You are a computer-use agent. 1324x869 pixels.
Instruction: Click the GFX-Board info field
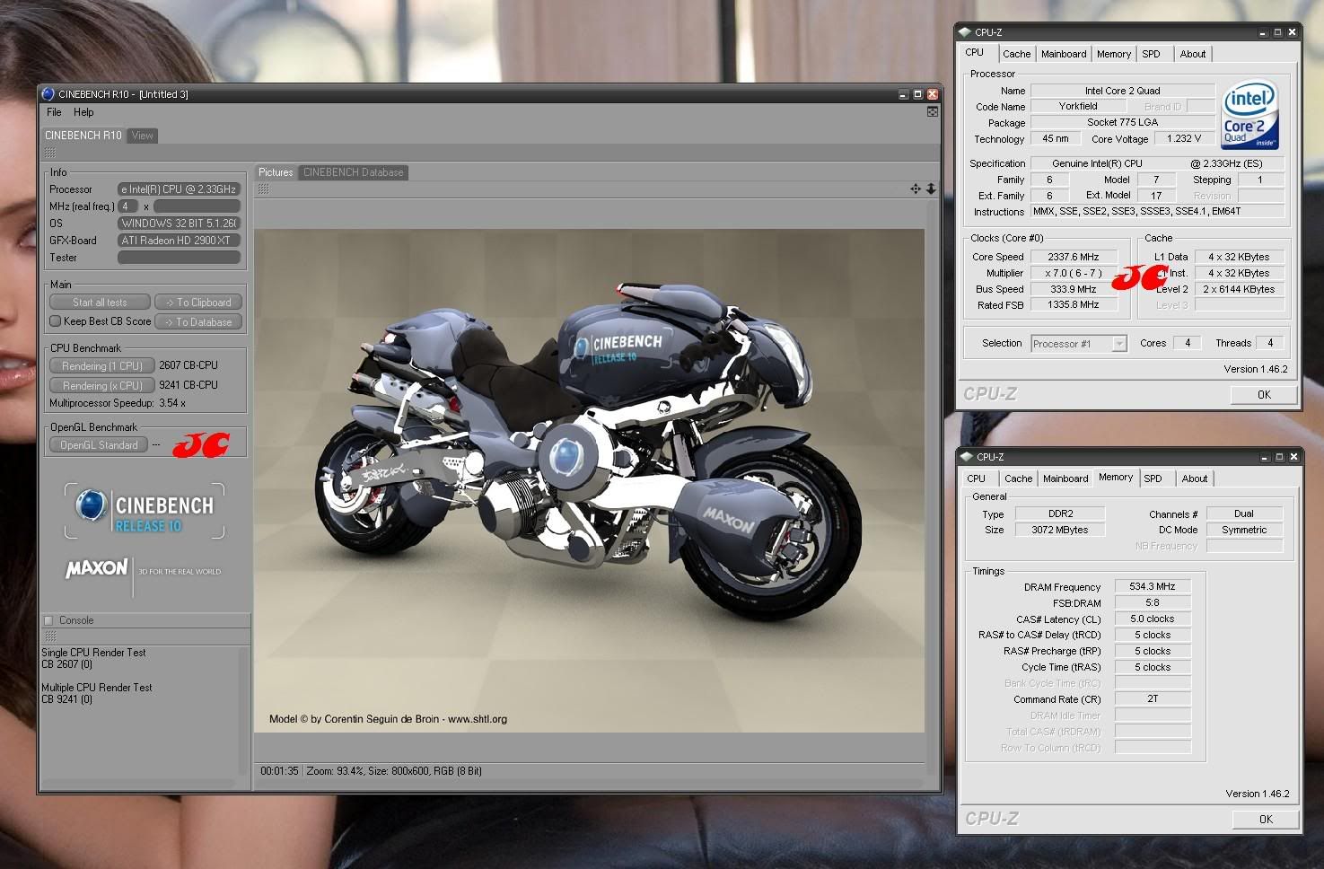(179, 241)
